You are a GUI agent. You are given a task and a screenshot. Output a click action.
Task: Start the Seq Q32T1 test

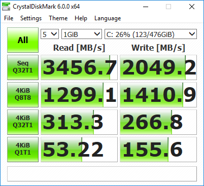23,67
